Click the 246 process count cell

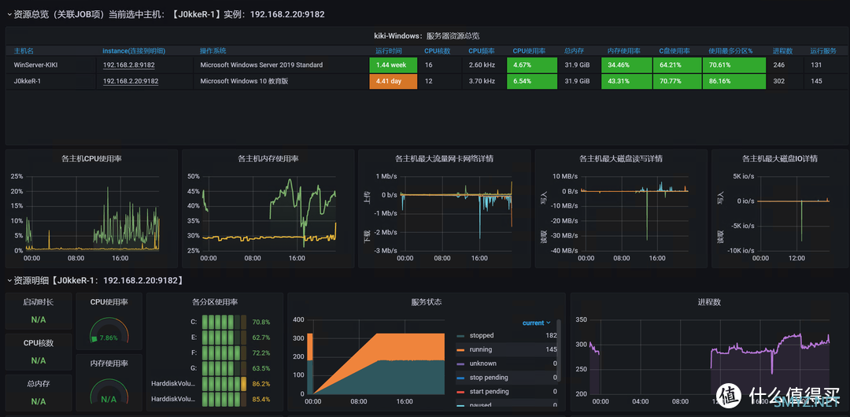[x=785, y=65]
